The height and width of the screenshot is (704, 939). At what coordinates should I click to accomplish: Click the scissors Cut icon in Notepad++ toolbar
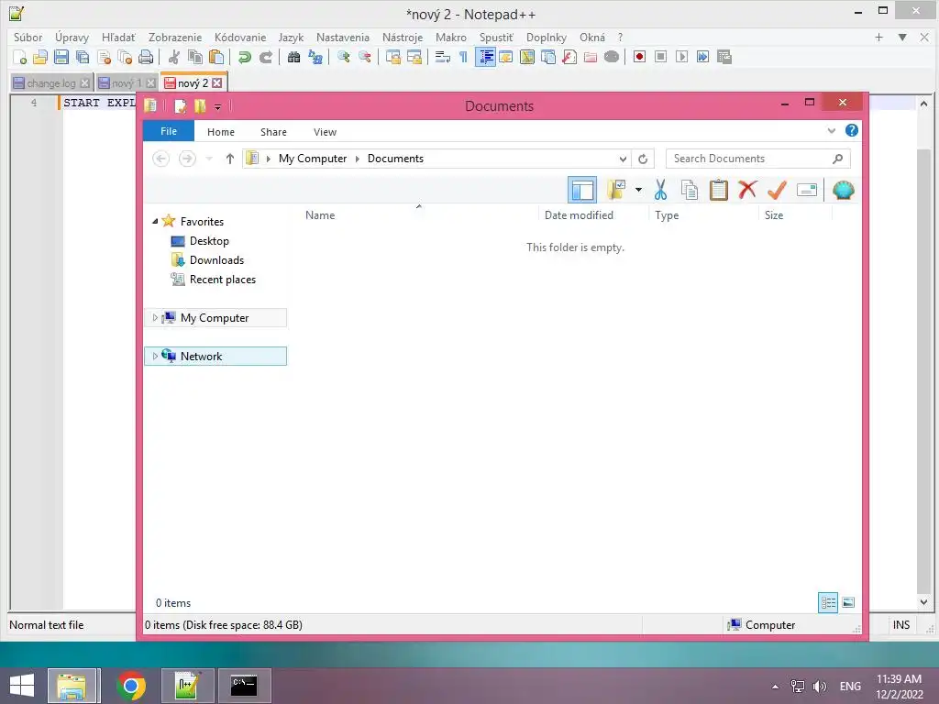pyautogui.click(x=174, y=57)
